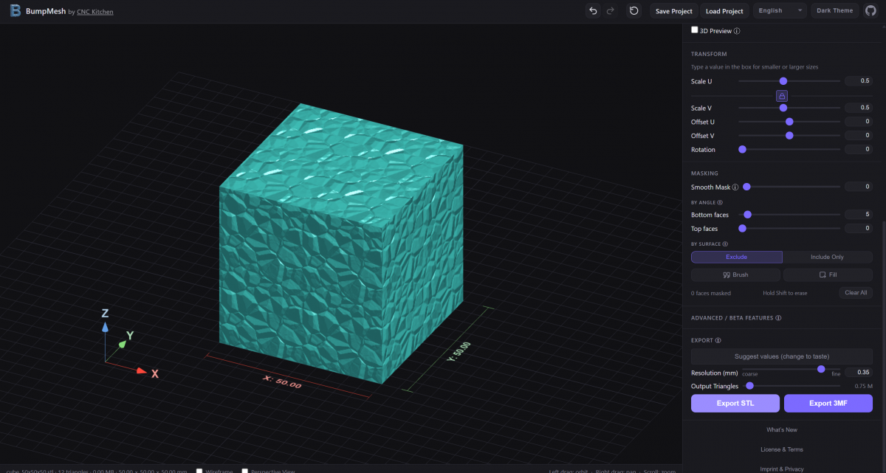This screenshot has width=886, height=473.
Task: Adjust the Resolution (mm) slider
Action: click(x=791, y=369)
